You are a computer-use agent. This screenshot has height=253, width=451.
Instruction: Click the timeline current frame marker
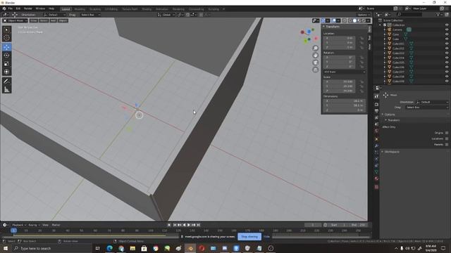tap(13, 231)
